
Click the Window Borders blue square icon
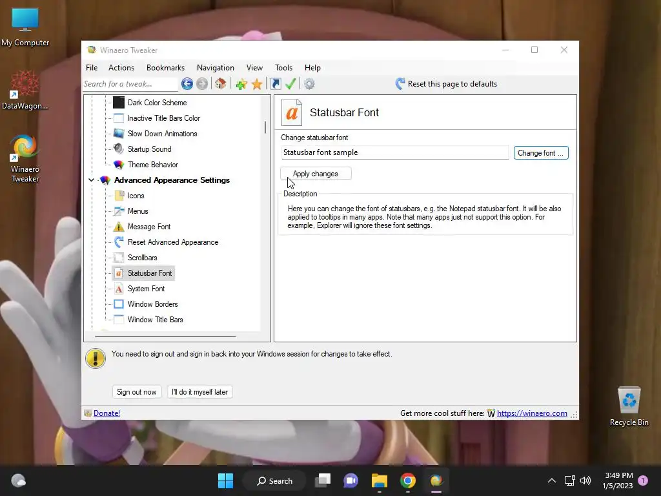(119, 304)
